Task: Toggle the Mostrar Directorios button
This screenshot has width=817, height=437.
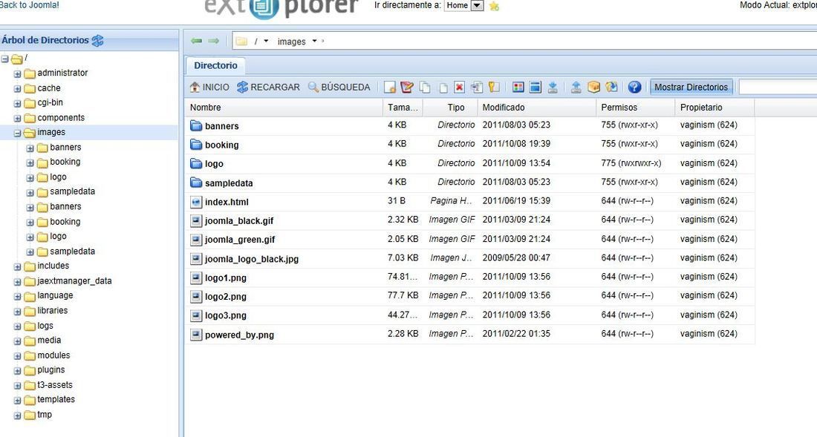Action: click(x=691, y=87)
